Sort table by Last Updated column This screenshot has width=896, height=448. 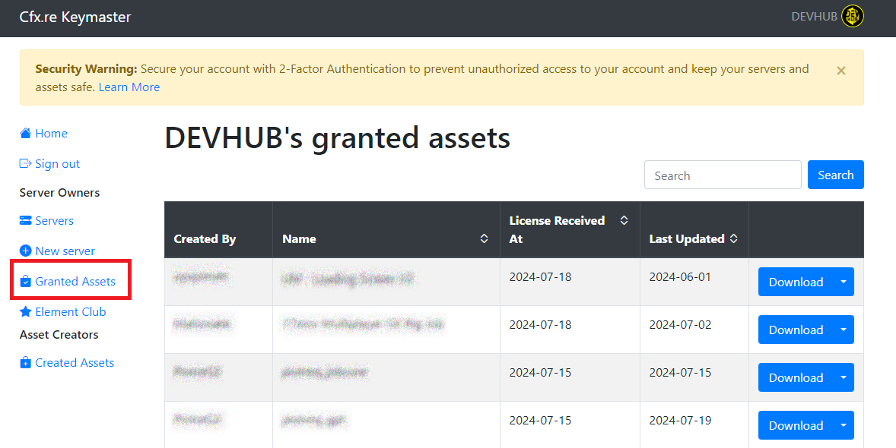tap(733, 238)
